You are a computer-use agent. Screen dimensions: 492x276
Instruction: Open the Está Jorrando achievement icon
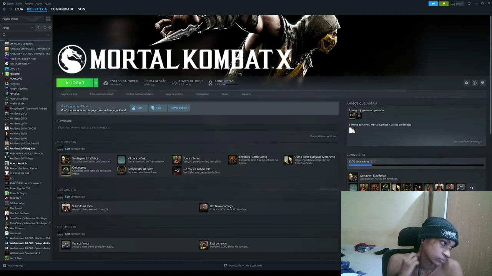coord(204,245)
